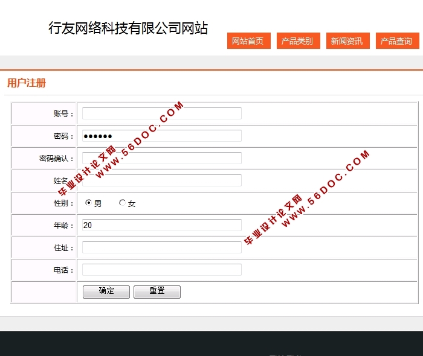Click the 电话 input field
423x356 pixels.
point(162,270)
